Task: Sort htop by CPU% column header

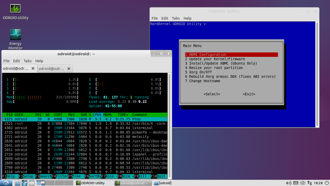Action: coord(97,115)
